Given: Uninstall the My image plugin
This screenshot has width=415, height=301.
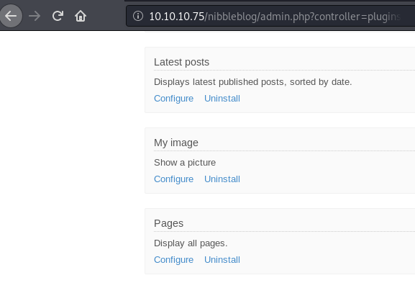Looking at the screenshot, I should click(222, 179).
